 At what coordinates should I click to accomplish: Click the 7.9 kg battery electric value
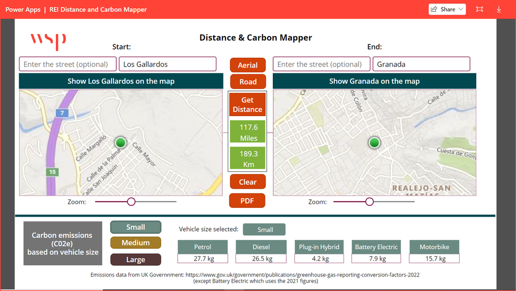click(x=376, y=258)
